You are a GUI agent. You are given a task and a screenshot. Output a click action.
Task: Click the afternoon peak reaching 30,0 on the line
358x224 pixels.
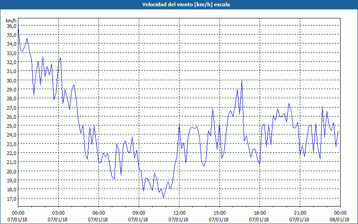tap(242, 81)
